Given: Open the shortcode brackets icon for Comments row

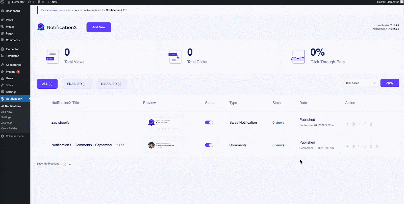Looking at the screenshot, I should tap(359, 147).
